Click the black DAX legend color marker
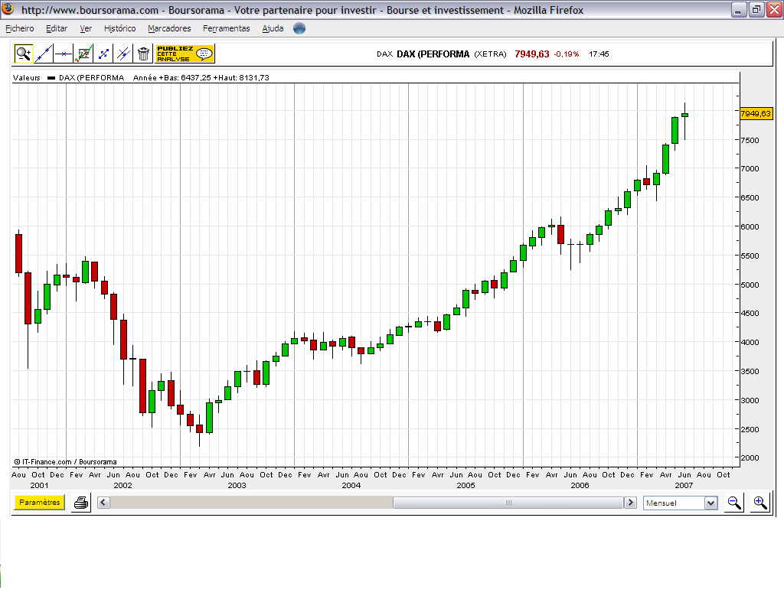784x612 pixels. tap(51, 78)
